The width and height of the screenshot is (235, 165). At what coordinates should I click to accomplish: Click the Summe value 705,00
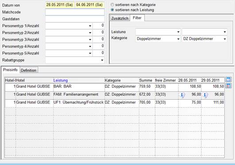(145, 102)
